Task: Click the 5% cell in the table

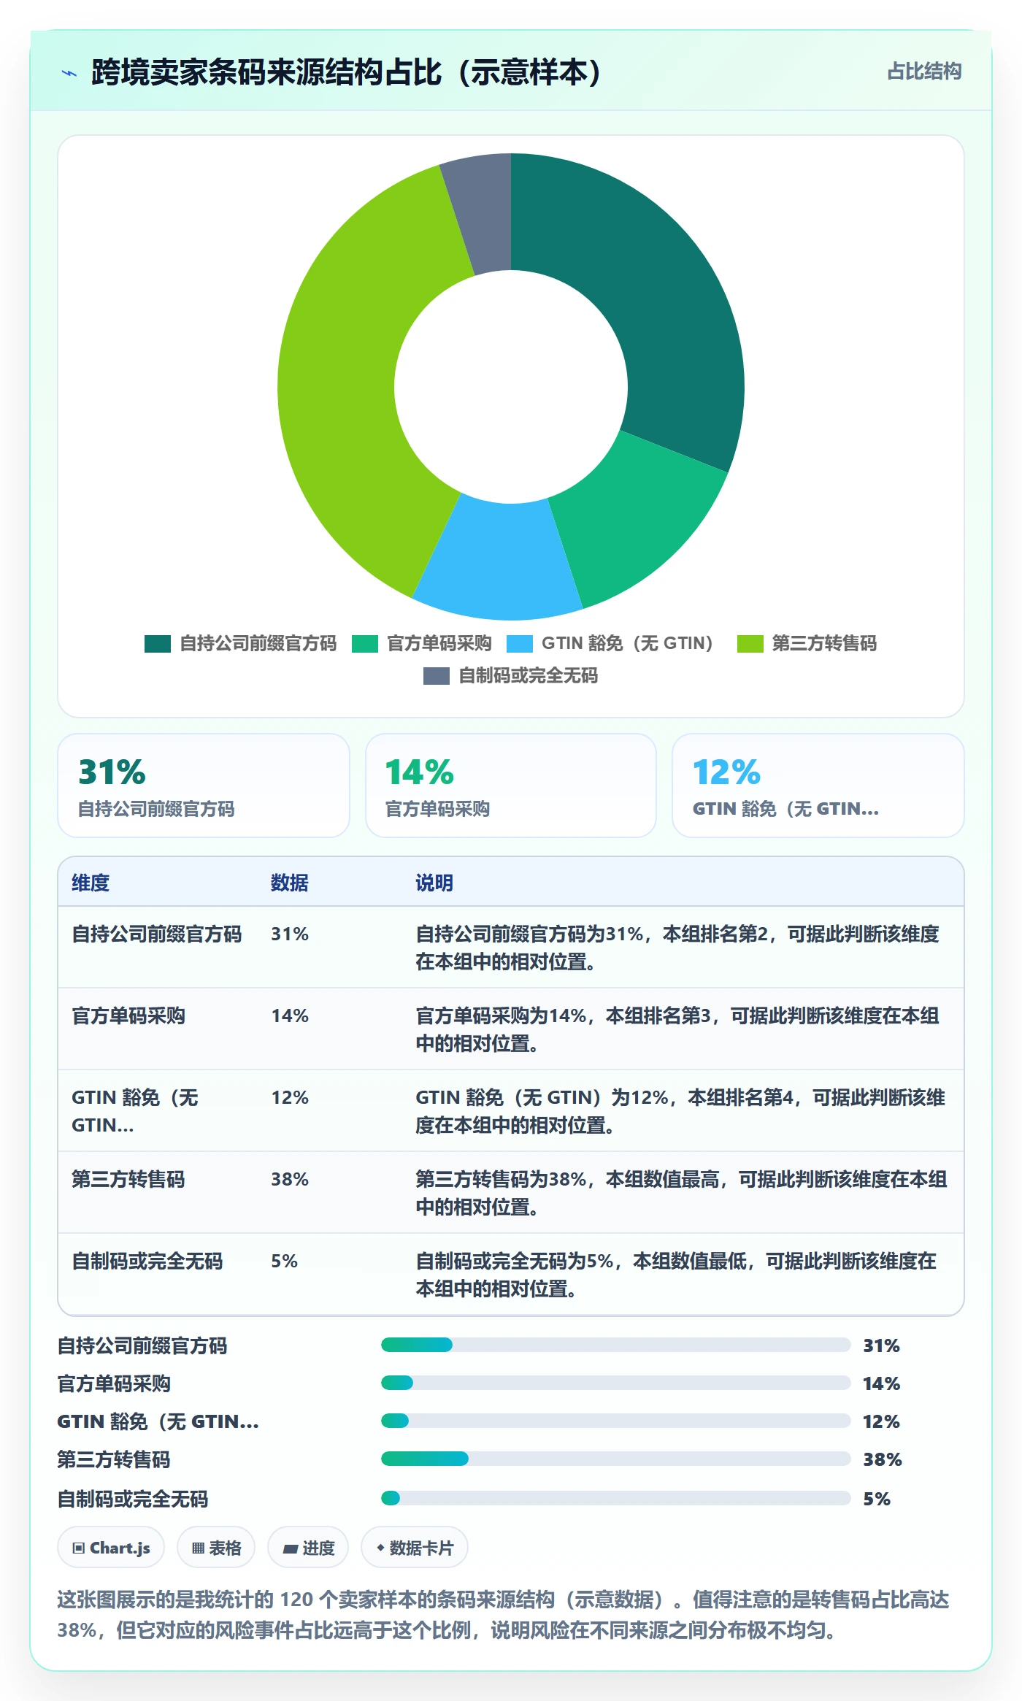Action: click(x=285, y=1261)
